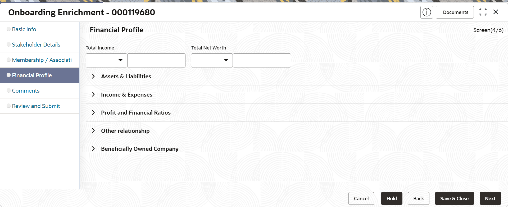
Task: Click the collapse screen icon
Action: coord(483,12)
